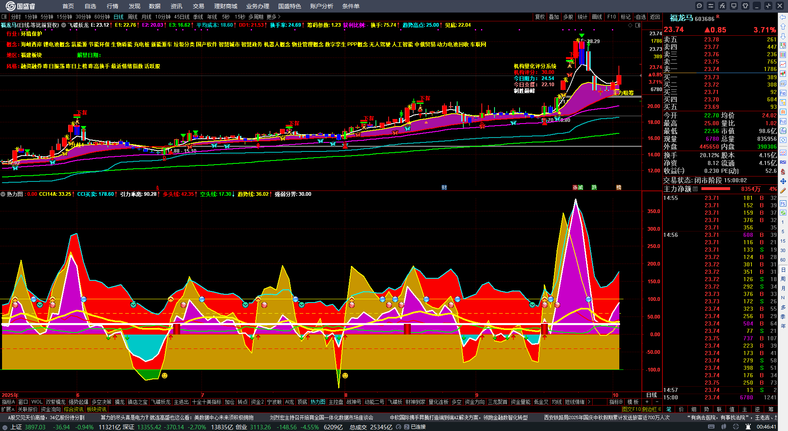Expand the 更多 period options
Screen dimensions: 788x431
(x=273, y=17)
